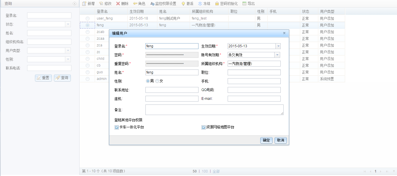Open the 角色 (role) toolbar option
The height and width of the screenshot is (176, 397).
point(139,4)
